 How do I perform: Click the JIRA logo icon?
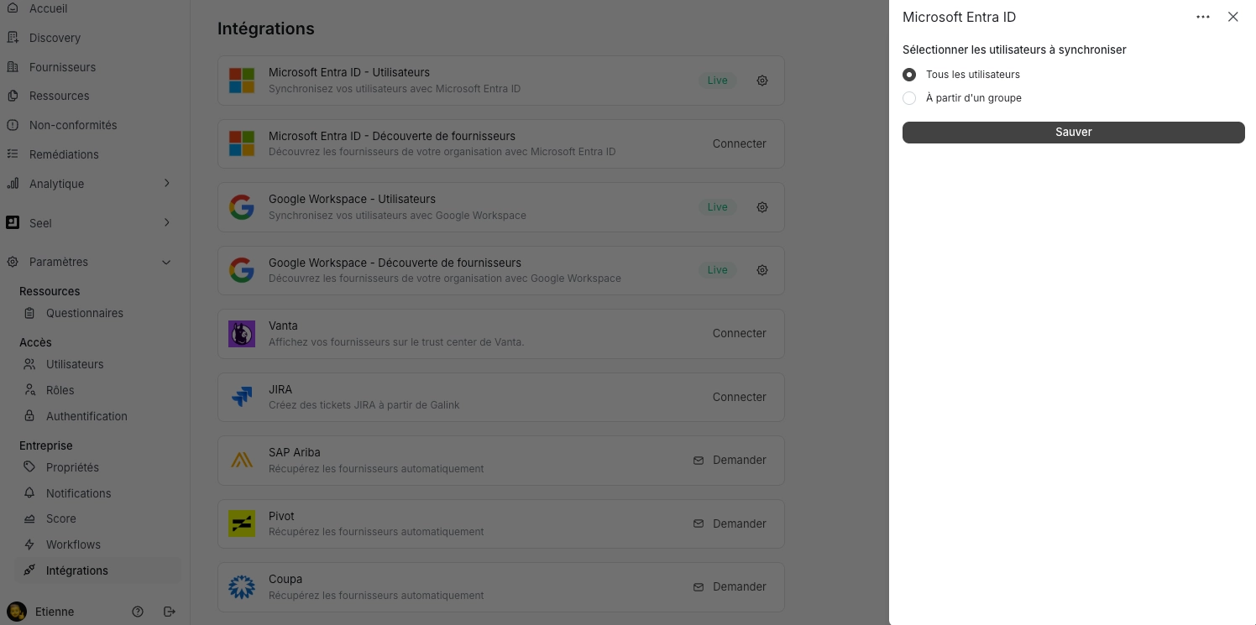pos(242,397)
